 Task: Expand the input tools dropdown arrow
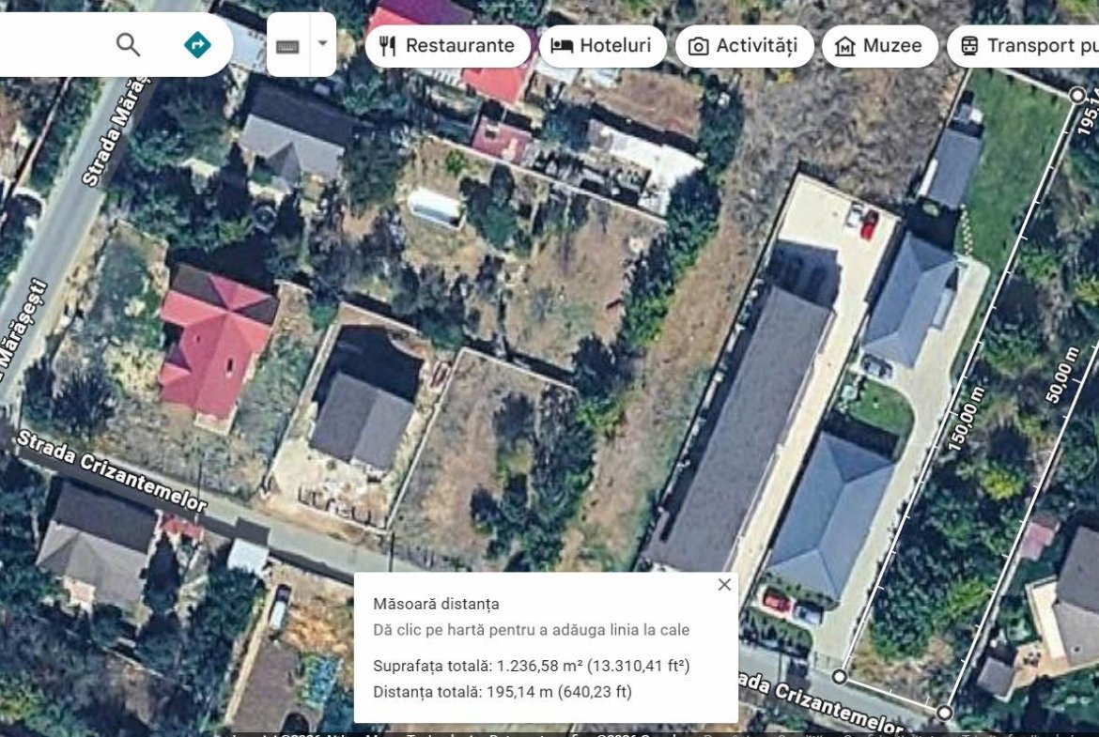322,44
